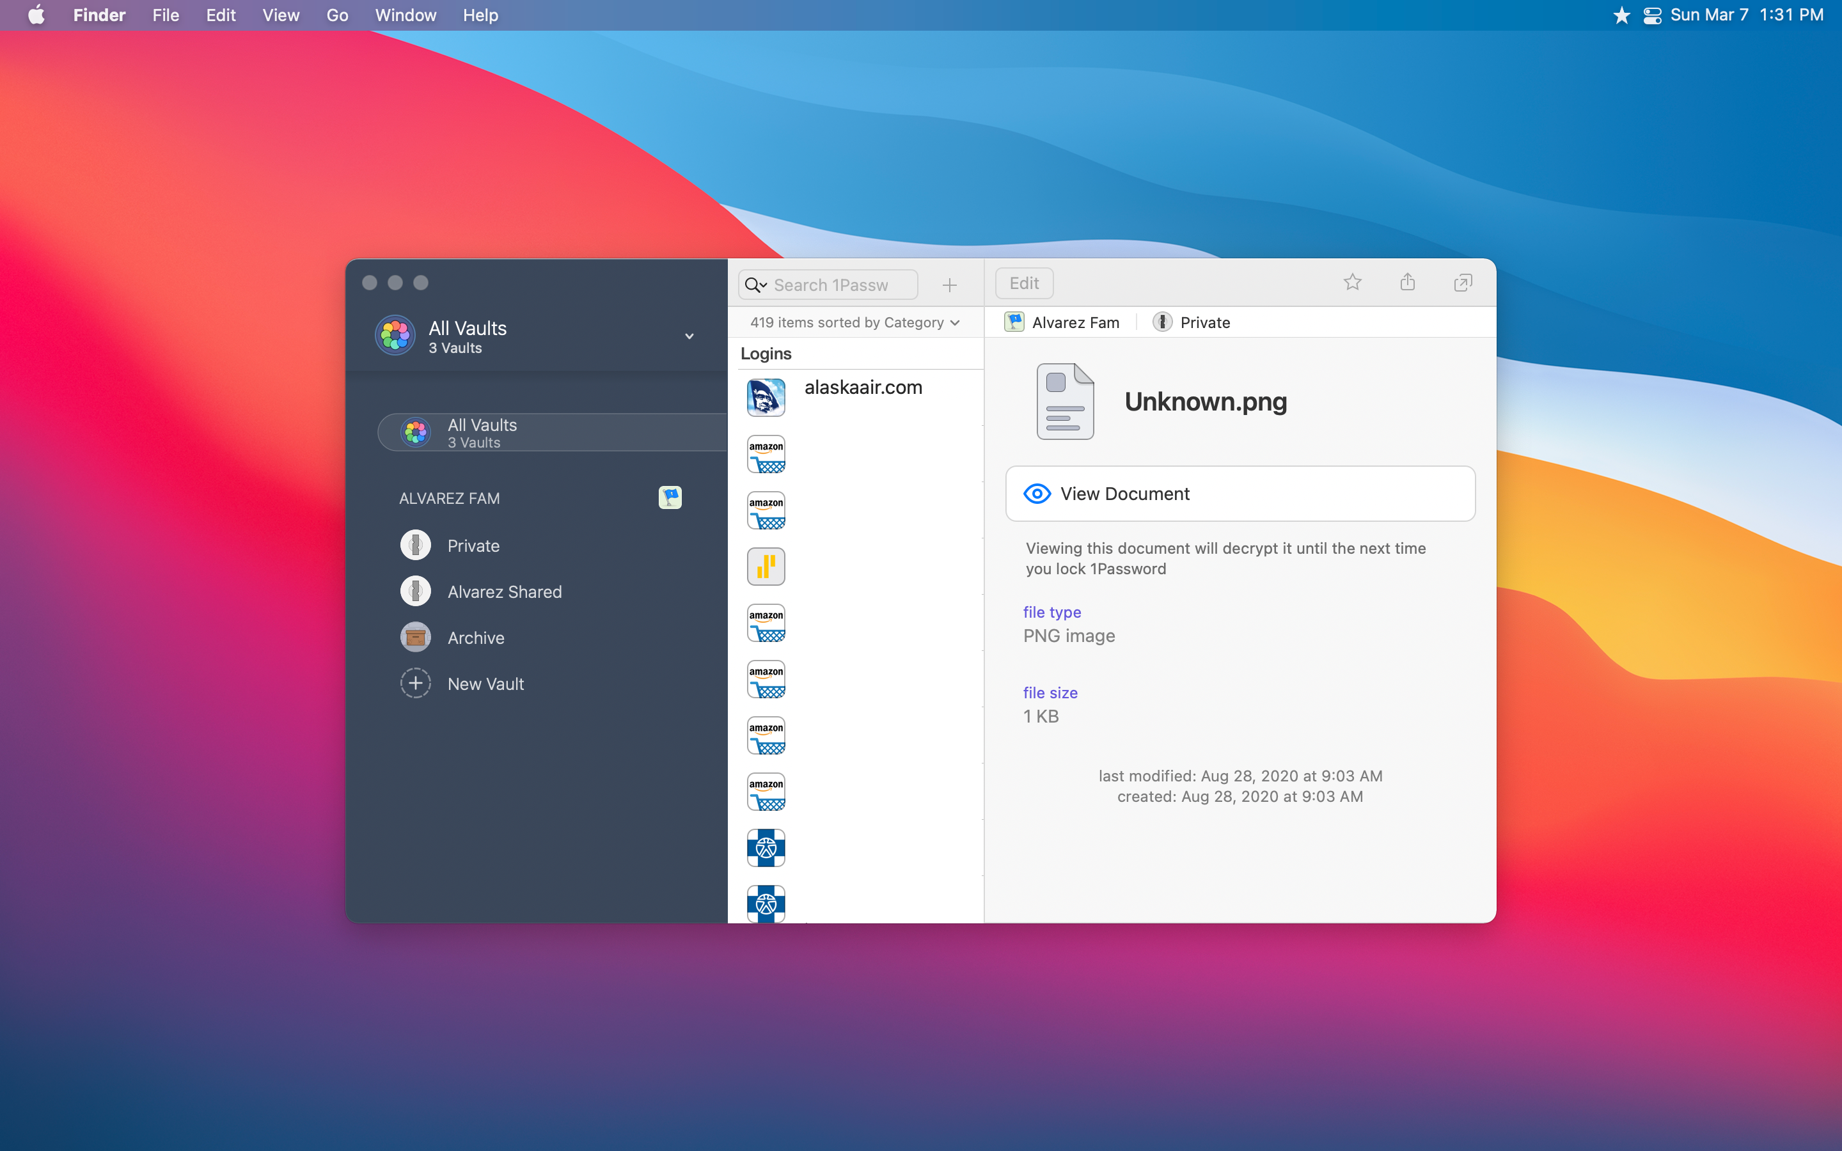Click the ALVAREZ FAM section label
The height and width of the screenshot is (1151, 1842).
tap(449, 499)
